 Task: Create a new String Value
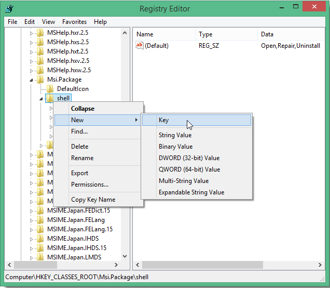tap(197, 135)
